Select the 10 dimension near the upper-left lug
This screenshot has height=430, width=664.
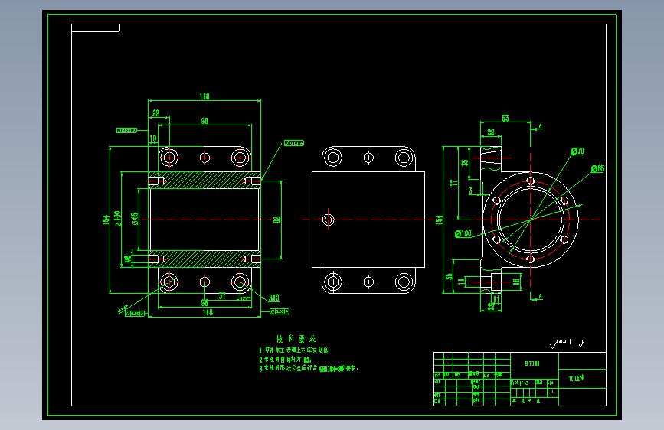coord(153,138)
